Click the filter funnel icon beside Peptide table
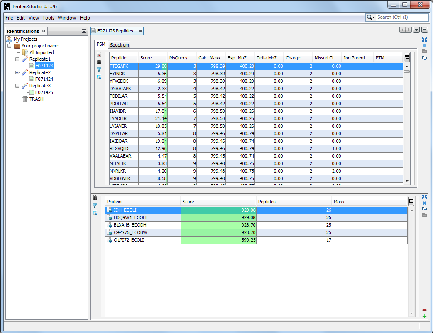433x333 pixels. [x=99, y=69]
